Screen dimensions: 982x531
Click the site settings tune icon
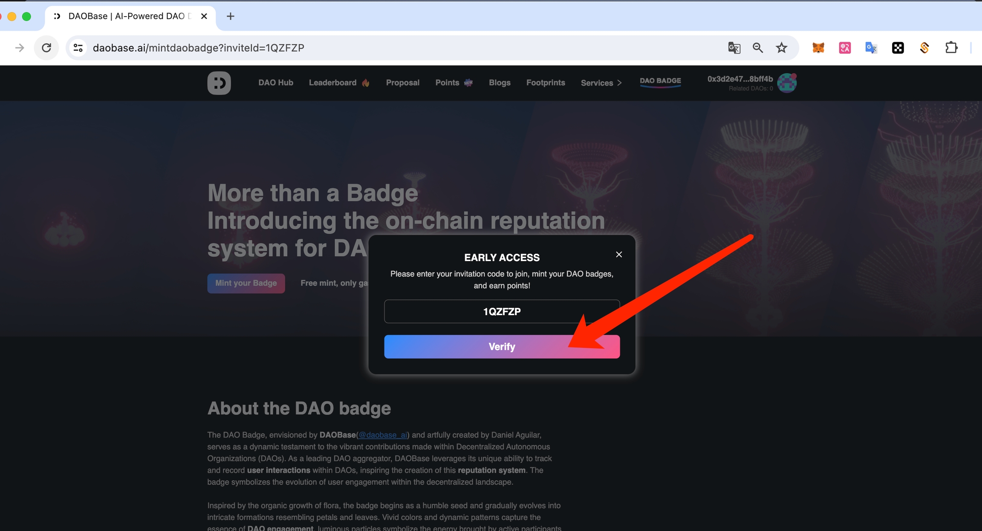pyautogui.click(x=78, y=48)
